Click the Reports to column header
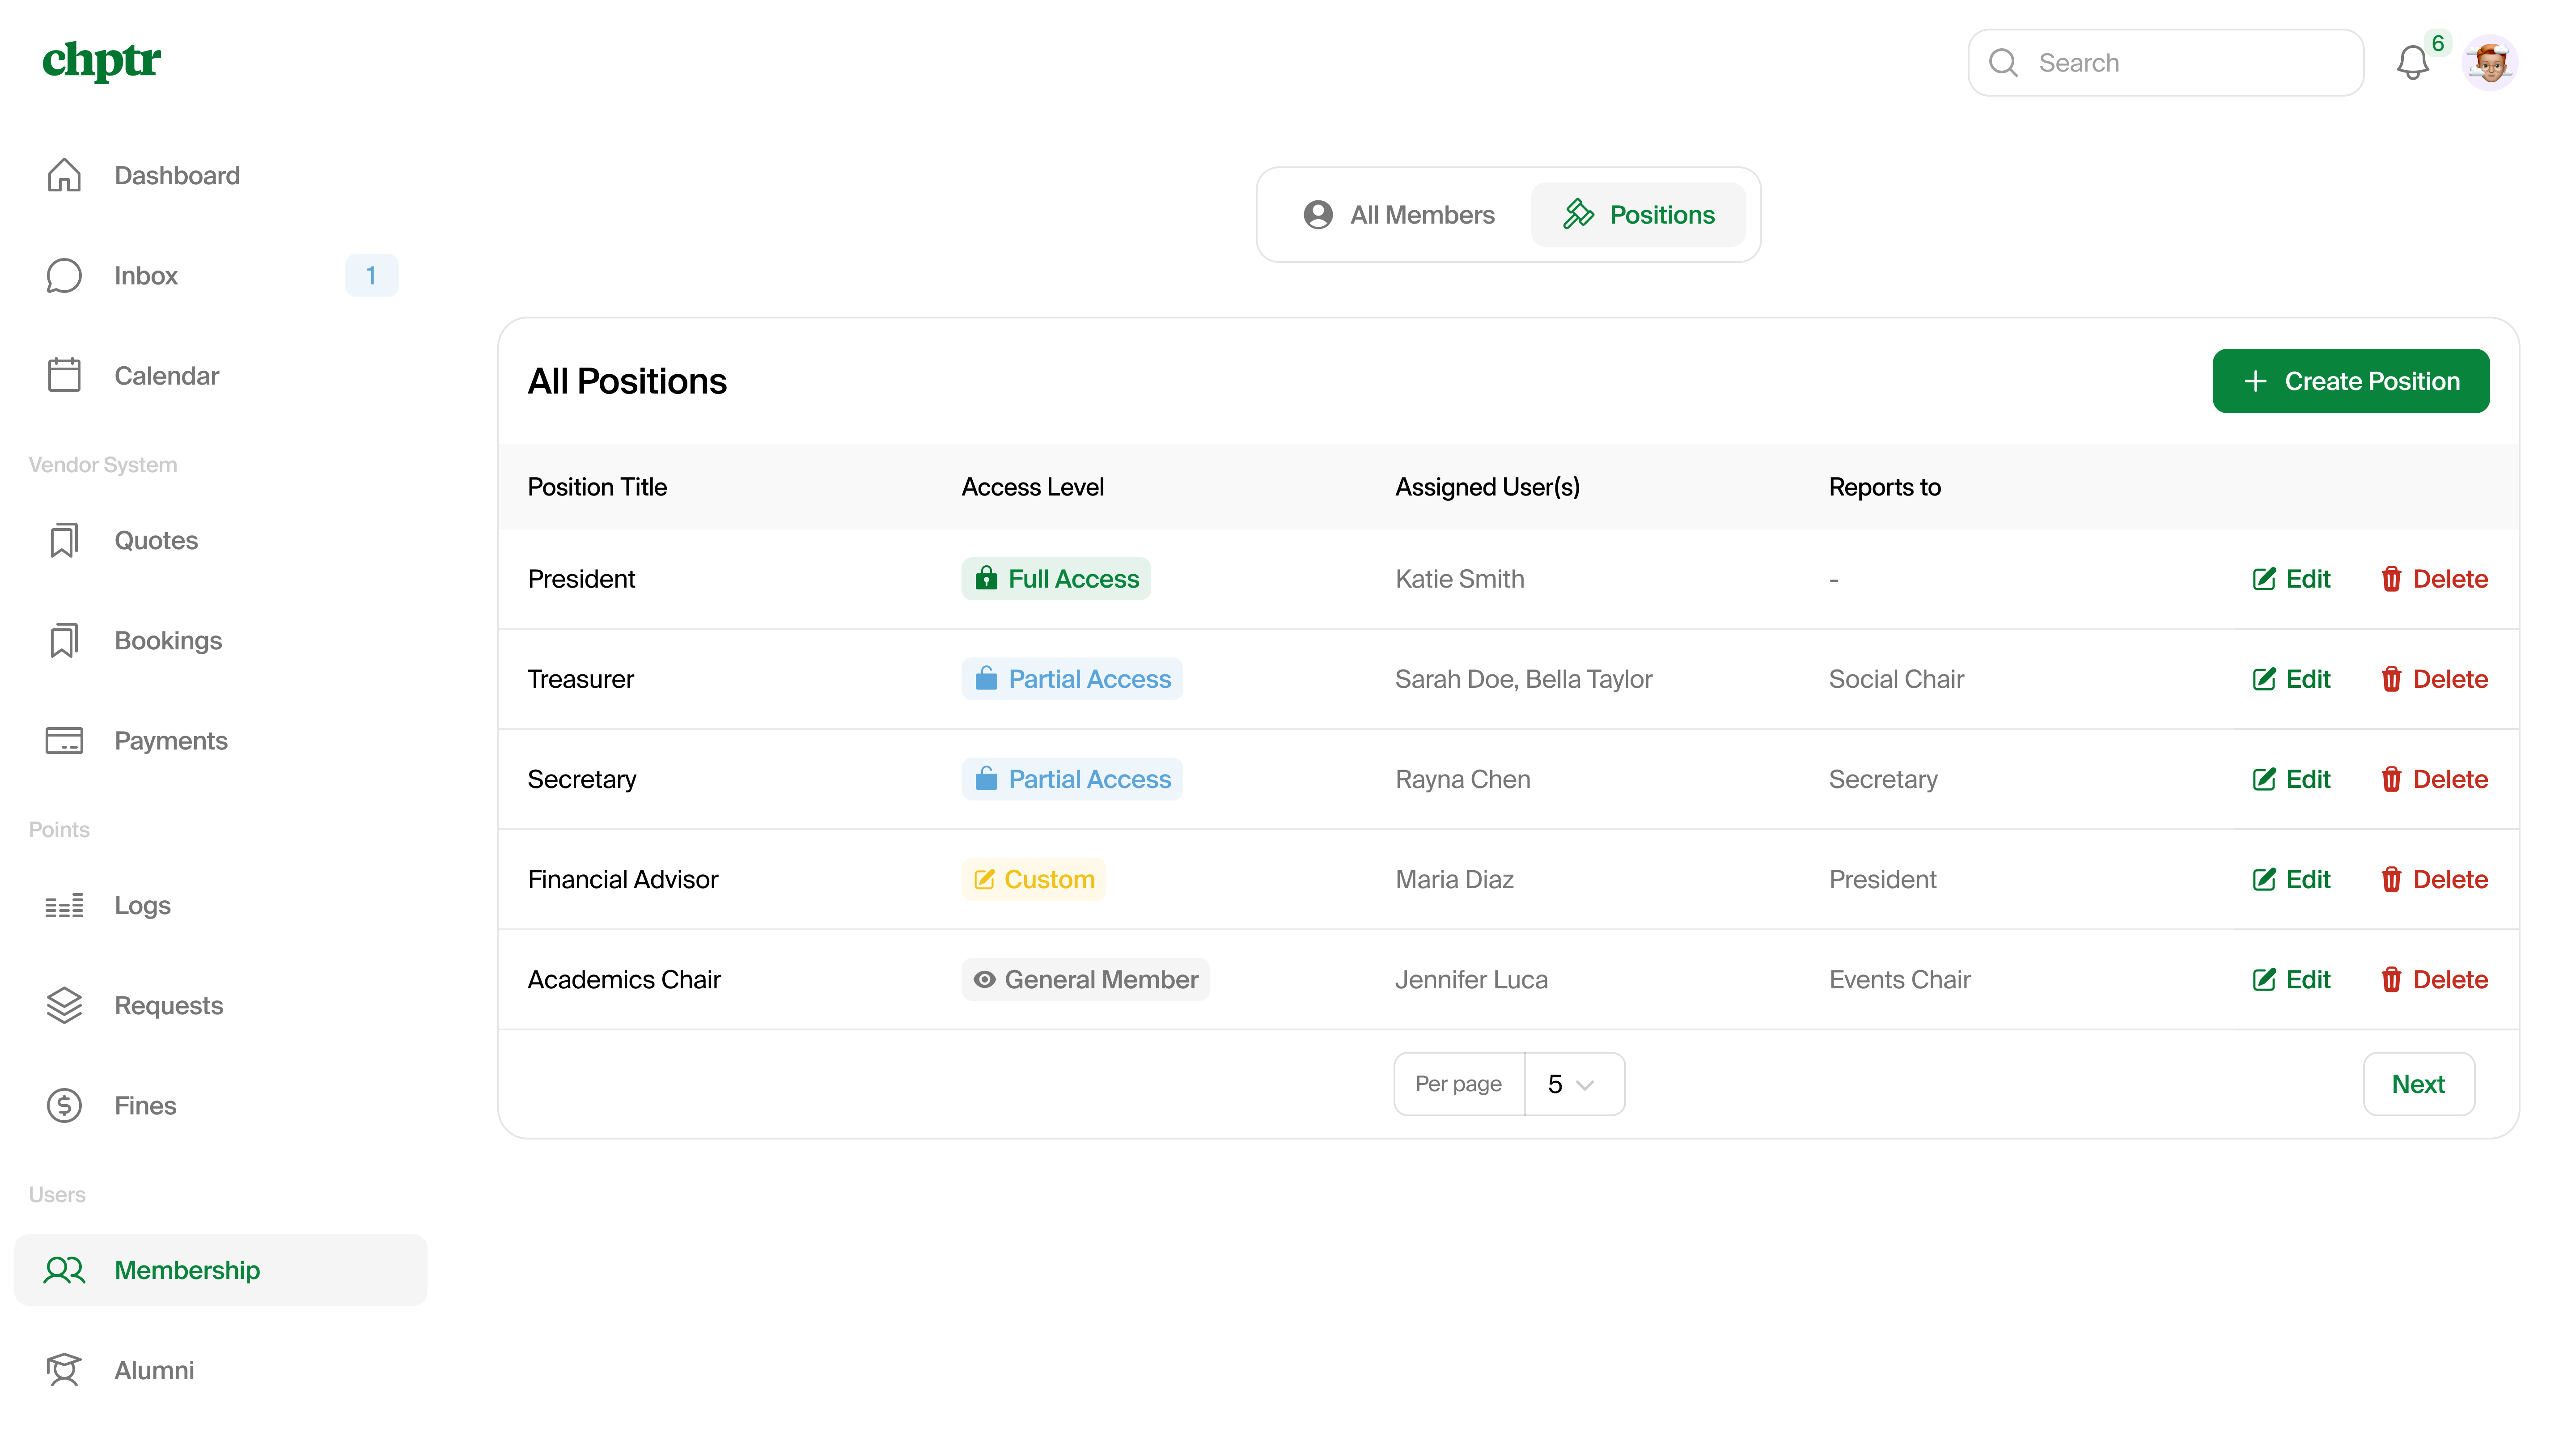Viewport: 2576px width, 1440px height. coord(1885,487)
